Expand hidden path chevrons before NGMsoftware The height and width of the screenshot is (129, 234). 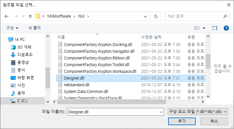(43, 16)
